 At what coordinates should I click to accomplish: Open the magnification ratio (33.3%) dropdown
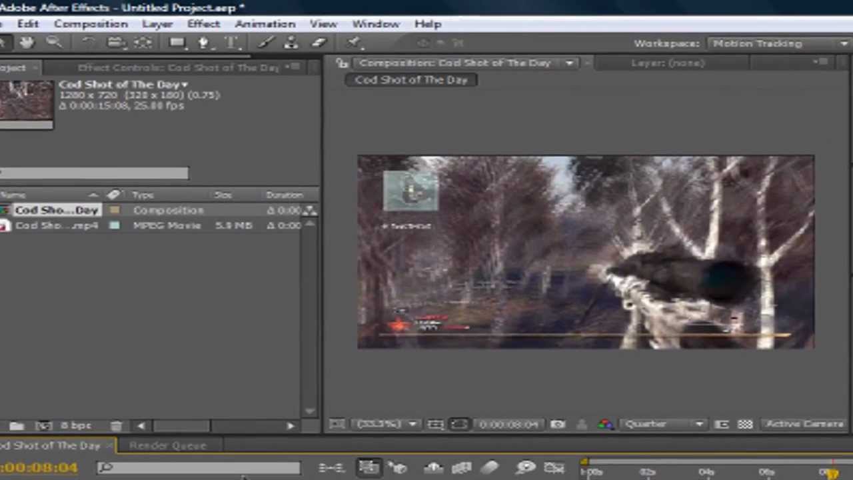click(387, 424)
